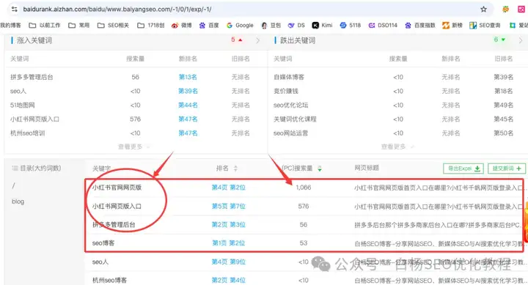Click the 导出Excel button
This screenshot has height=285, width=528.
tap(463, 169)
